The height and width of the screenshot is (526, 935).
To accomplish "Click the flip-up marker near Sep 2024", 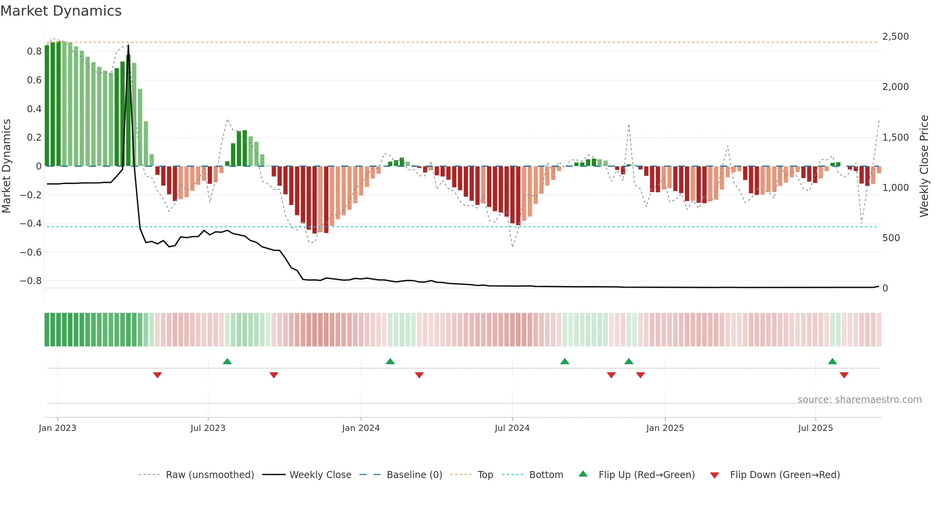I will pos(565,361).
